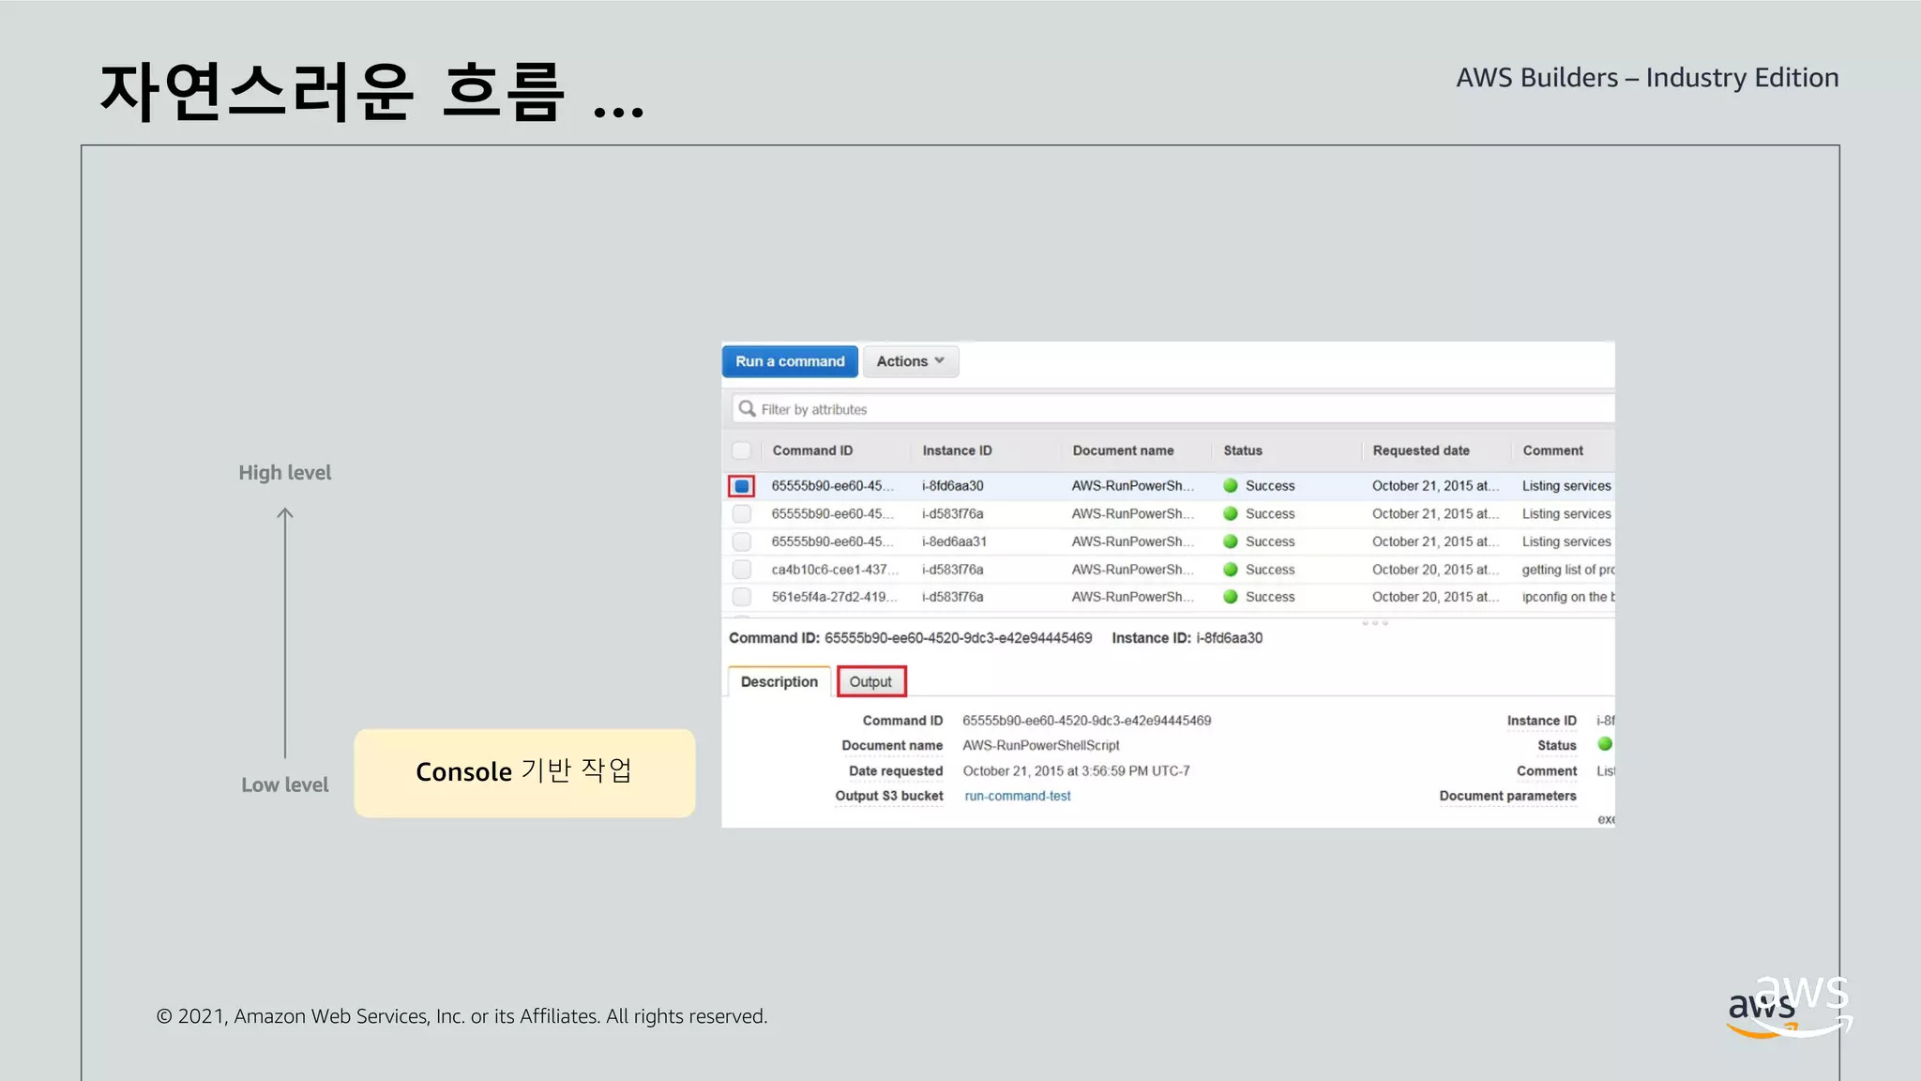Check the row with instance i-8ed6aa31
This screenshot has height=1081, width=1921.
[741, 541]
